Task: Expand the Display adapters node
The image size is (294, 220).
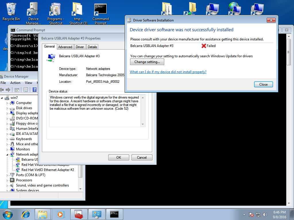Action: click(7, 113)
